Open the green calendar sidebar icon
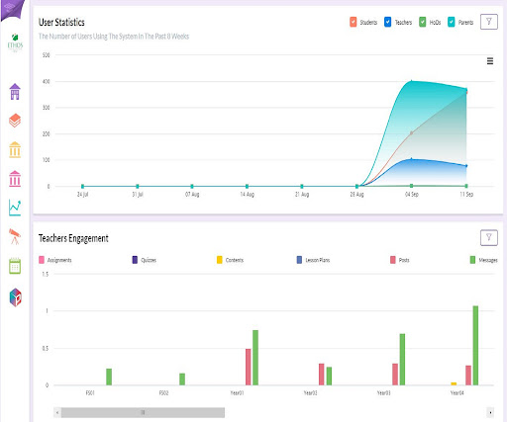This screenshot has height=422, width=507. tap(15, 266)
